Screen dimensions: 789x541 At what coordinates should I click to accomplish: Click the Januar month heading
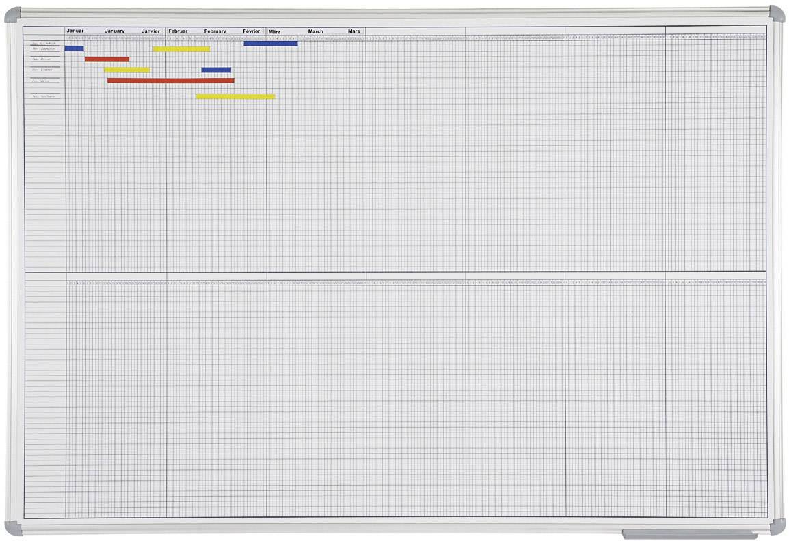point(75,31)
